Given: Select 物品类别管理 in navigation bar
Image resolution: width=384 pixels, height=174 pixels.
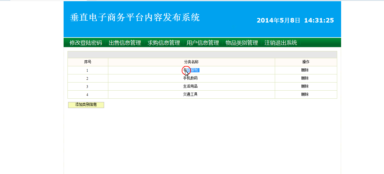Looking at the screenshot, I should pos(242,43).
